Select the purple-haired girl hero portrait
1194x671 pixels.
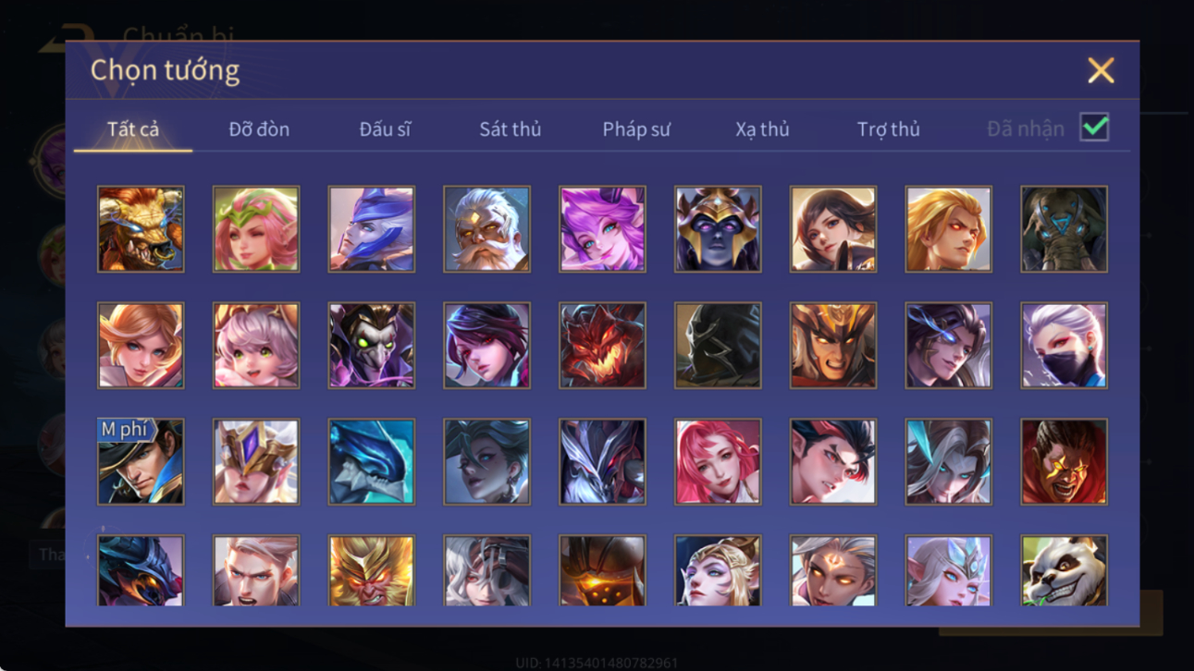(x=602, y=229)
